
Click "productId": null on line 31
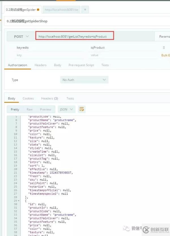coord(43,208)
